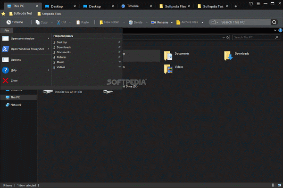The image size is (283, 188).
Task: Create a New Folder from toolbar
Action: (109, 22)
